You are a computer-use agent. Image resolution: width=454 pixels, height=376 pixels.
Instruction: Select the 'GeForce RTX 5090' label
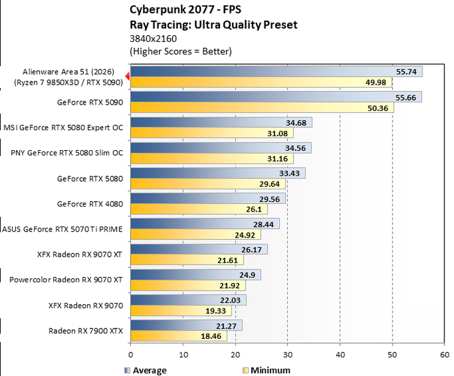pos(90,102)
